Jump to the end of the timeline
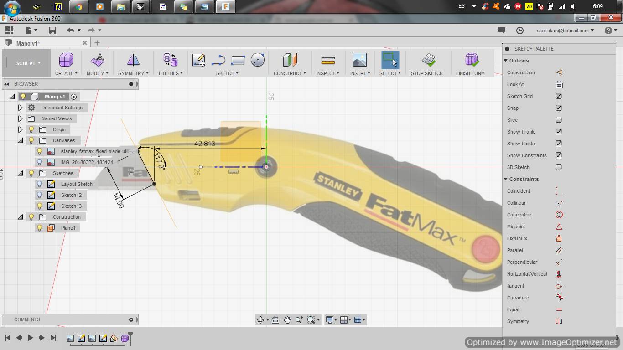623x350 pixels. point(53,338)
